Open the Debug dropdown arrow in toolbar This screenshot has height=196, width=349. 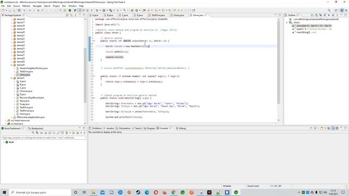100,10
